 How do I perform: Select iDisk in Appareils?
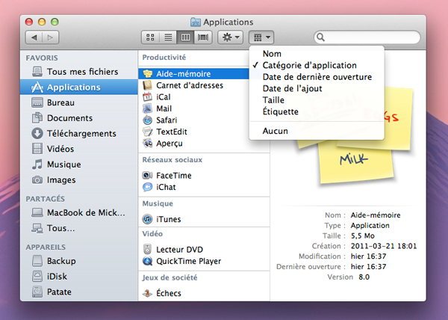tap(79, 277)
